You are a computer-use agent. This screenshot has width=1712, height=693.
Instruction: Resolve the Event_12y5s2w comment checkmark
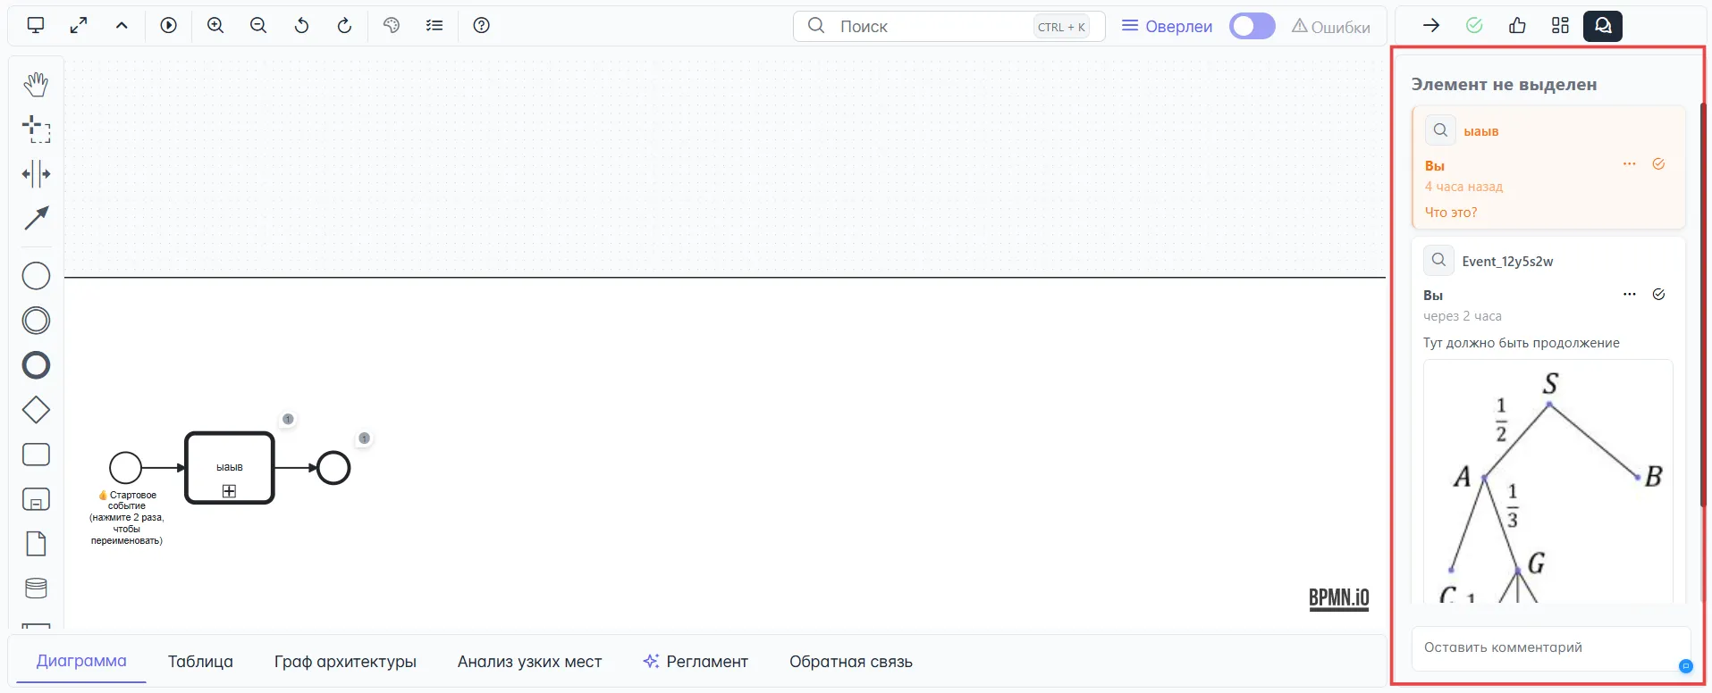tap(1658, 295)
